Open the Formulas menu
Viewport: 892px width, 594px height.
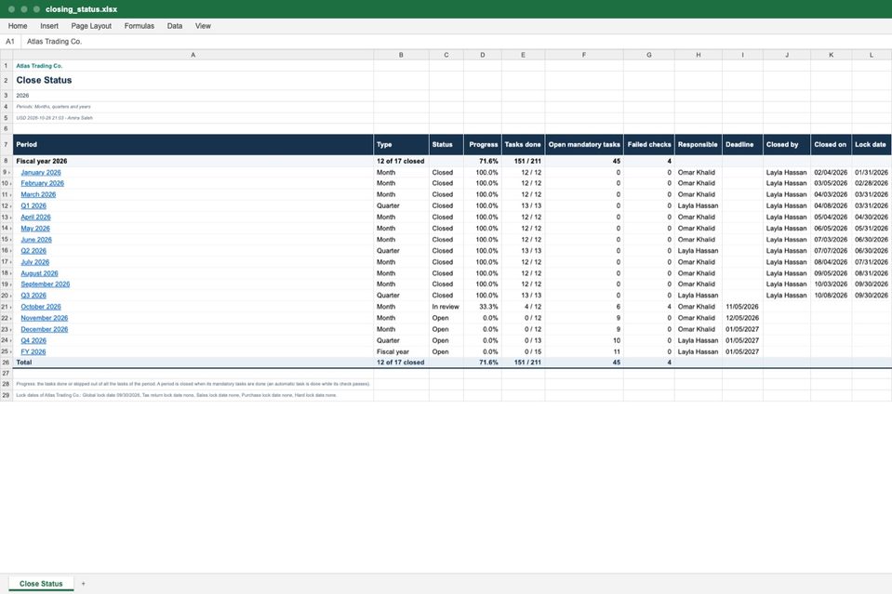tap(139, 26)
